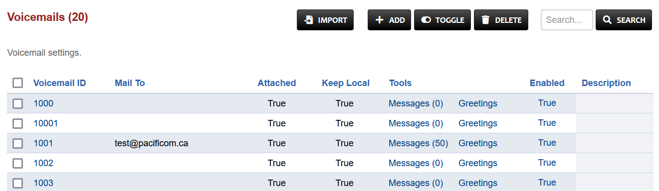Toggle Enabled True for voicemail 1002
Image resolution: width=659 pixels, height=191 pixels.
tap(547, 163)
